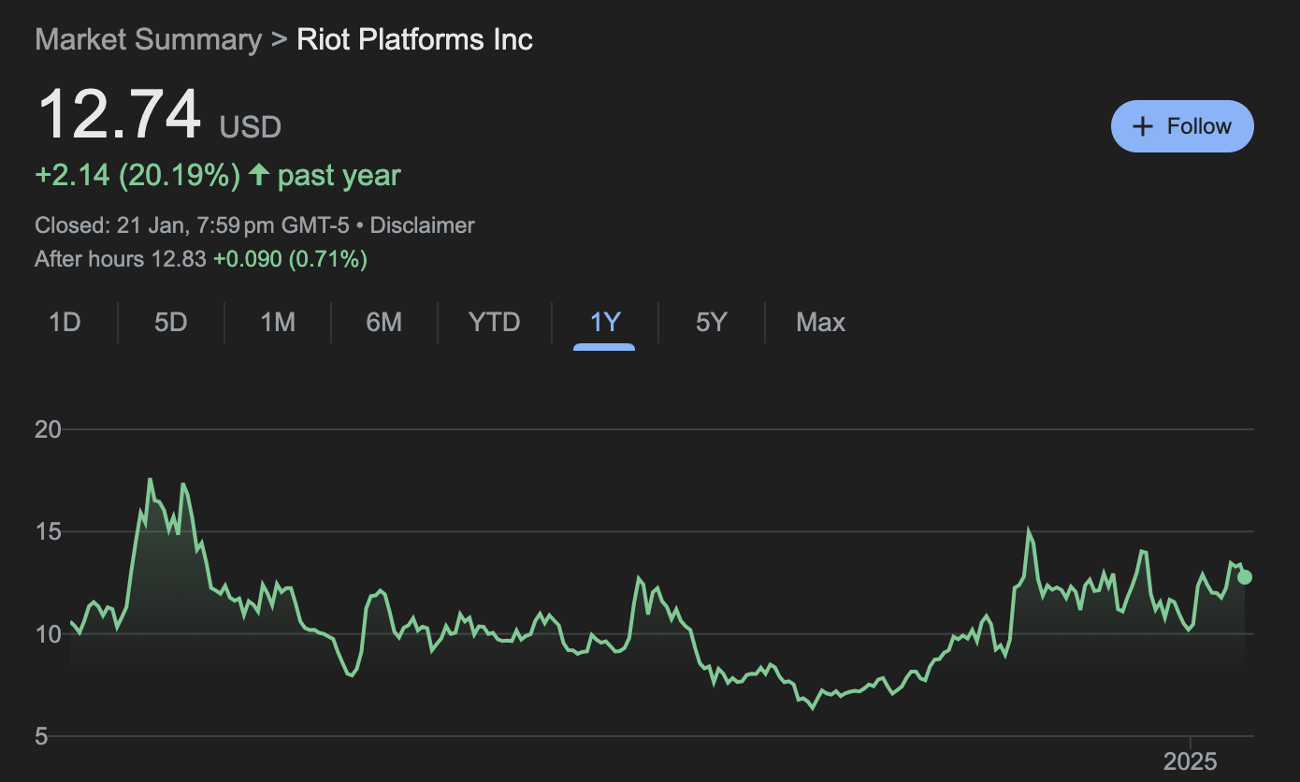
Task: Select the 1Y time range tab
Action: pos(605,323)
